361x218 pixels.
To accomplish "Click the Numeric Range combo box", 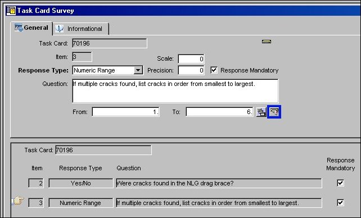I will 107,70.
